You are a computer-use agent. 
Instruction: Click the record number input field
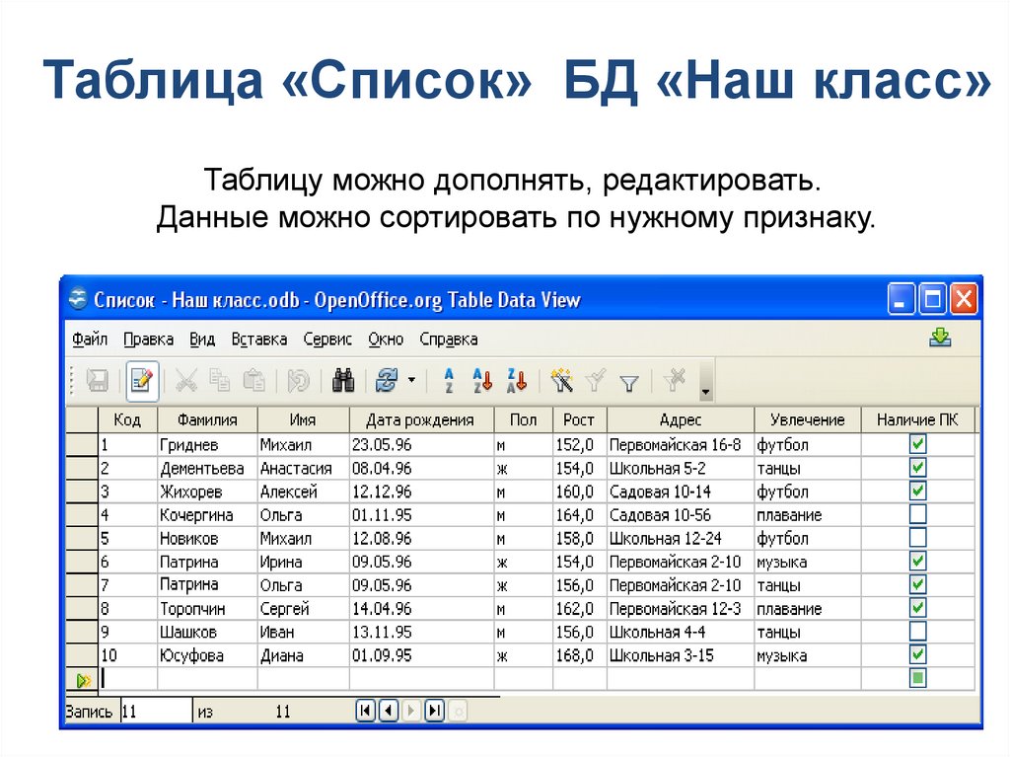point(157,712)
